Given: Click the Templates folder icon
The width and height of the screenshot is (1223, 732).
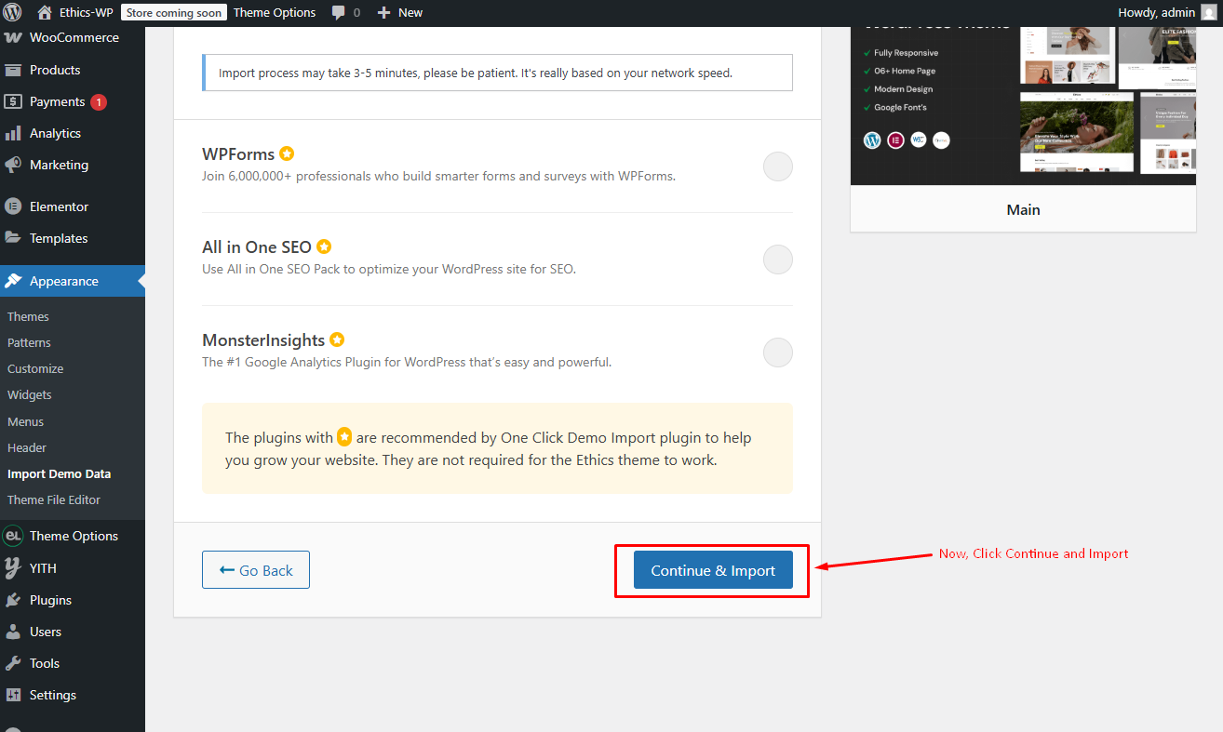Looking at the screenshot, I should [13, 238].
